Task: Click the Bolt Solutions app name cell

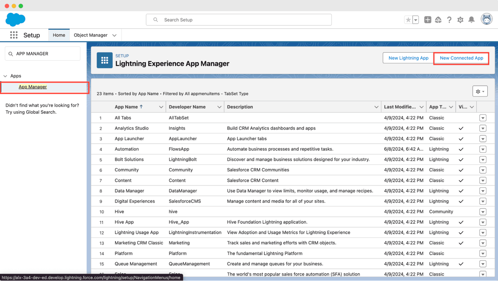Action: click(129, 159)
